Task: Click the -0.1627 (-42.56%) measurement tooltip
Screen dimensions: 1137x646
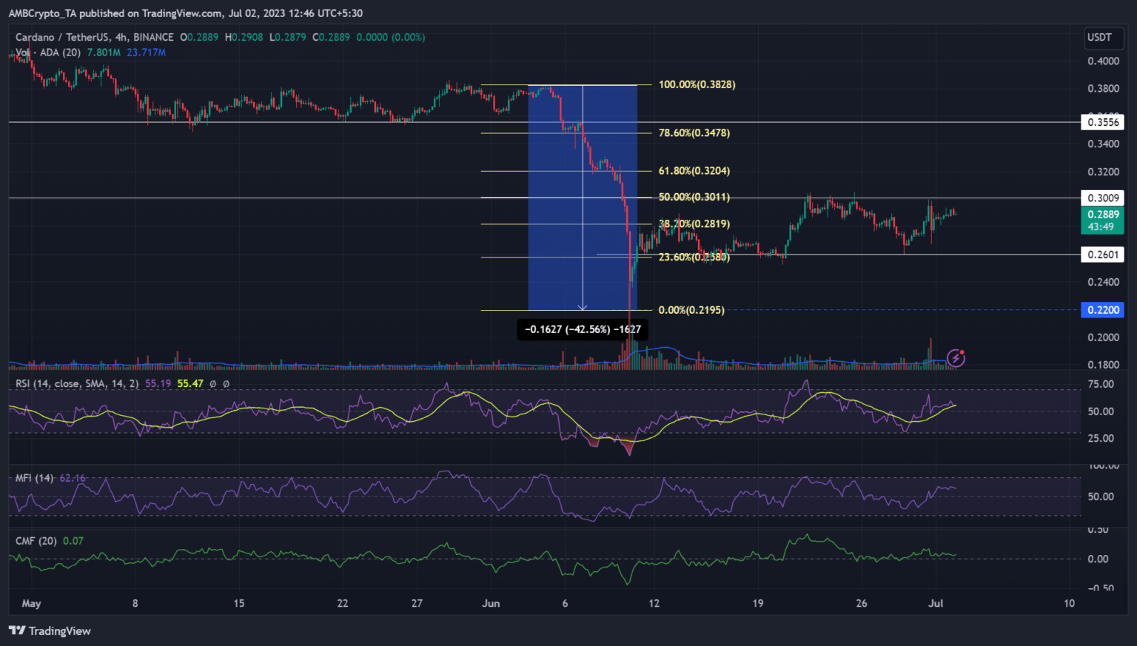Action: (583, 329)
